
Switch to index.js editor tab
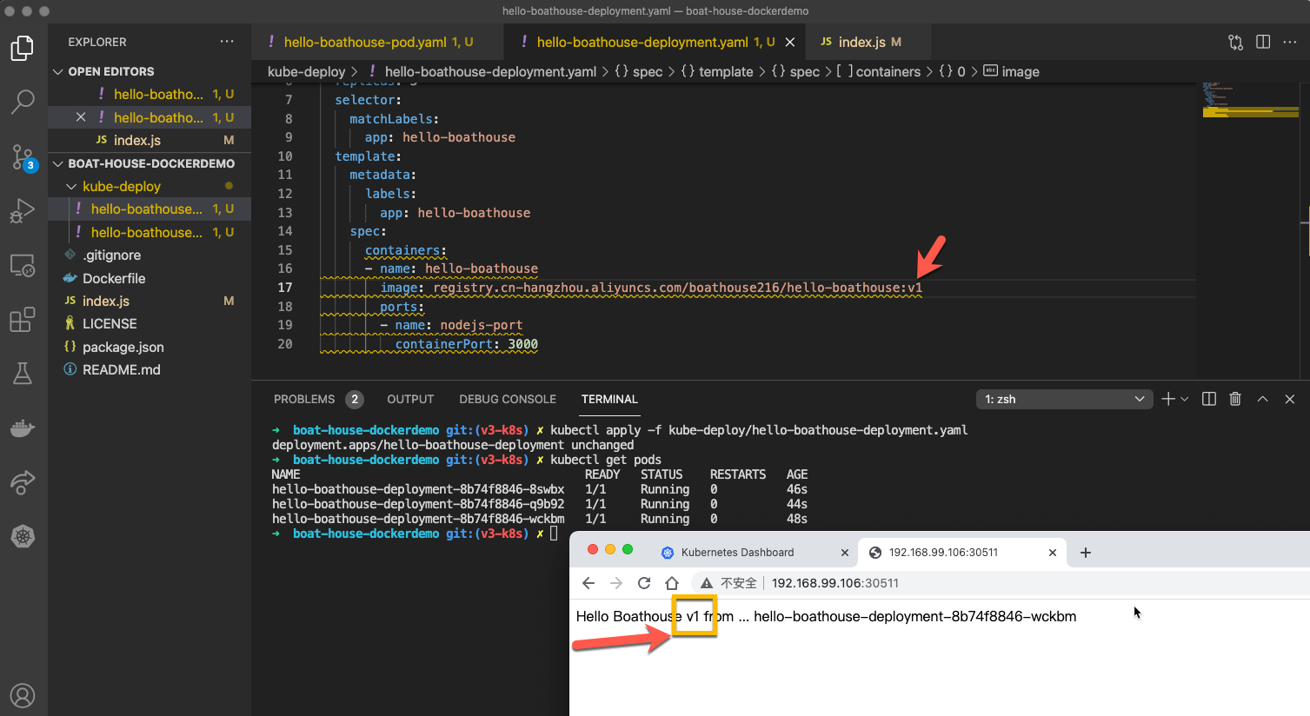point(861,42)
